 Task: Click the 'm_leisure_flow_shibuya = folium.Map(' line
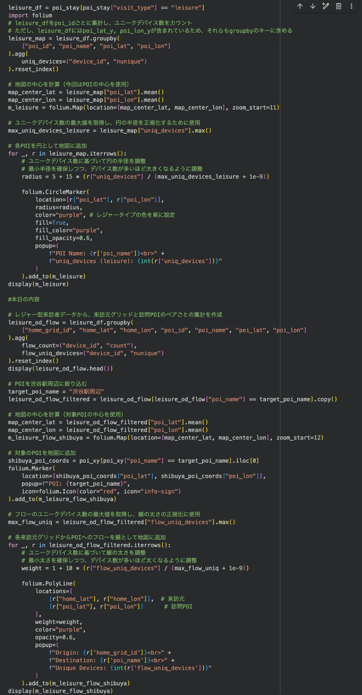[166, 438]
